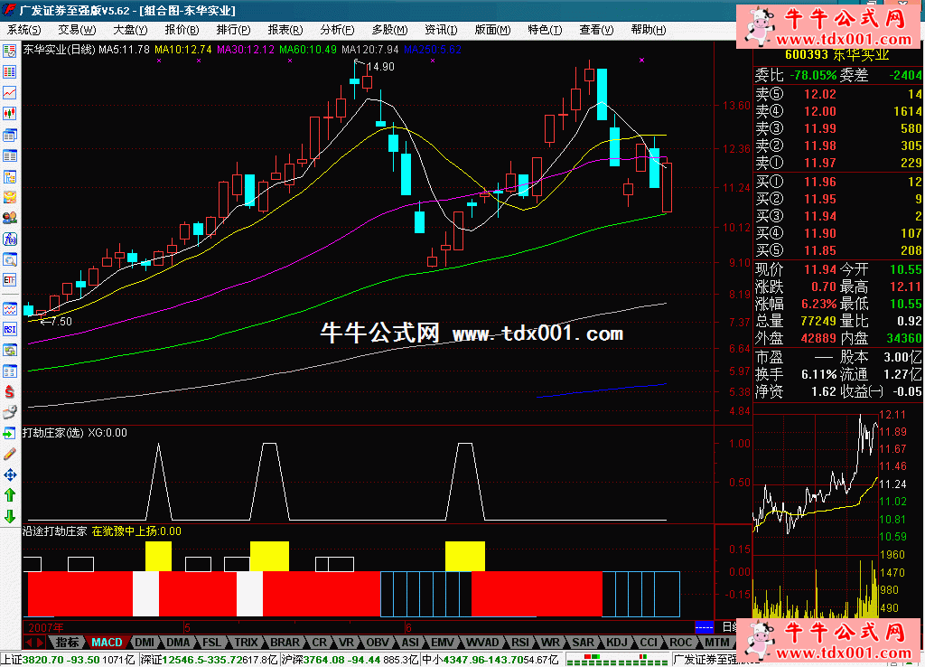Open the 交易(W) menu
This screenshot has height=667, width=925.
coord(77,30)
